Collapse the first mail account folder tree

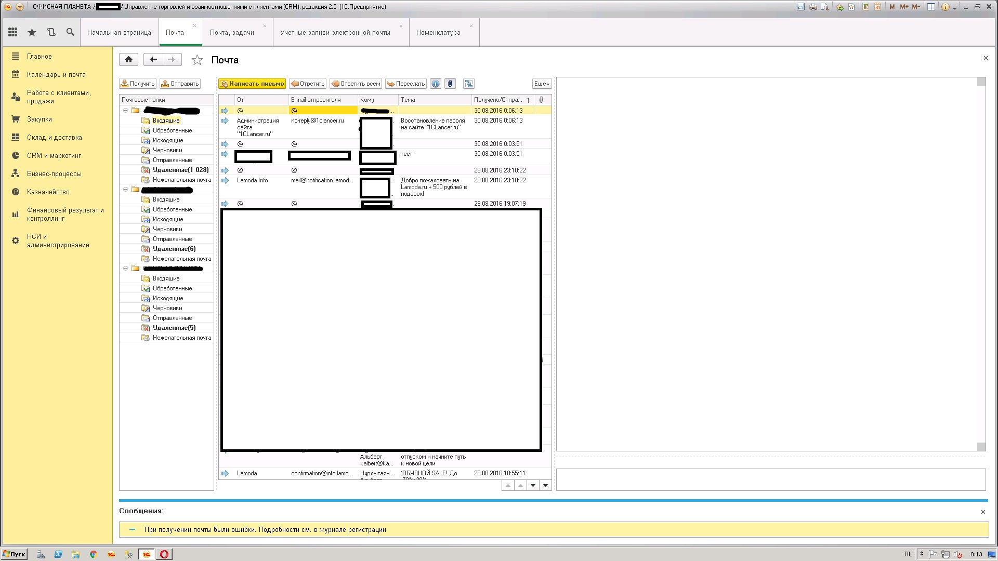point(125,111)
